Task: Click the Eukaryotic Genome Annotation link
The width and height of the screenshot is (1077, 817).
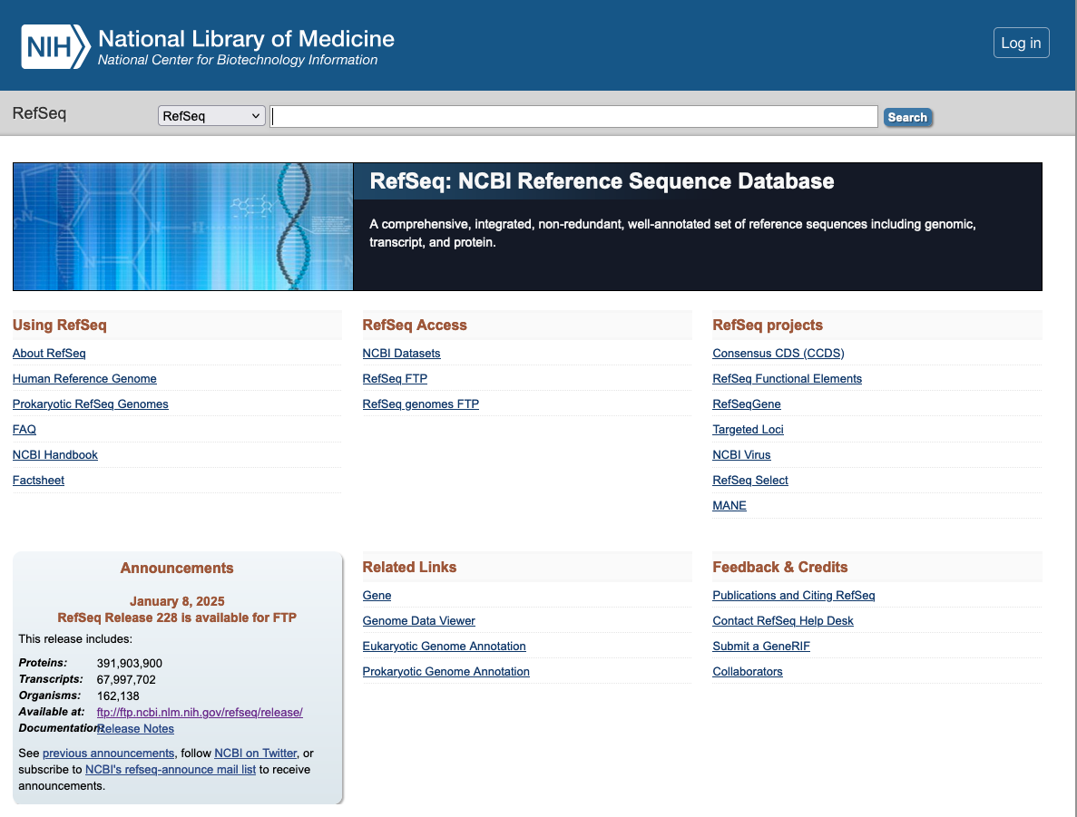Action: (x=444, y=647)
